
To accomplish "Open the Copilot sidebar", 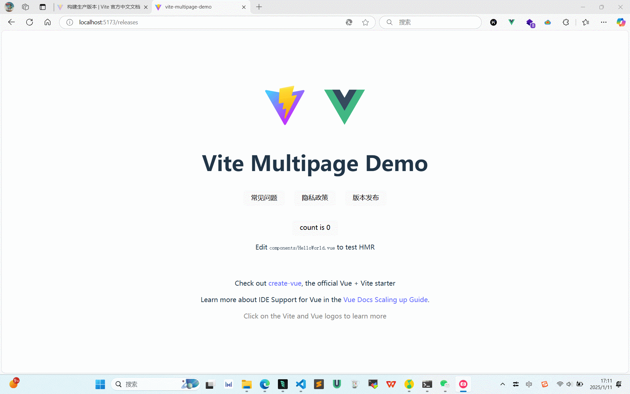I will (x=621, y=22).
